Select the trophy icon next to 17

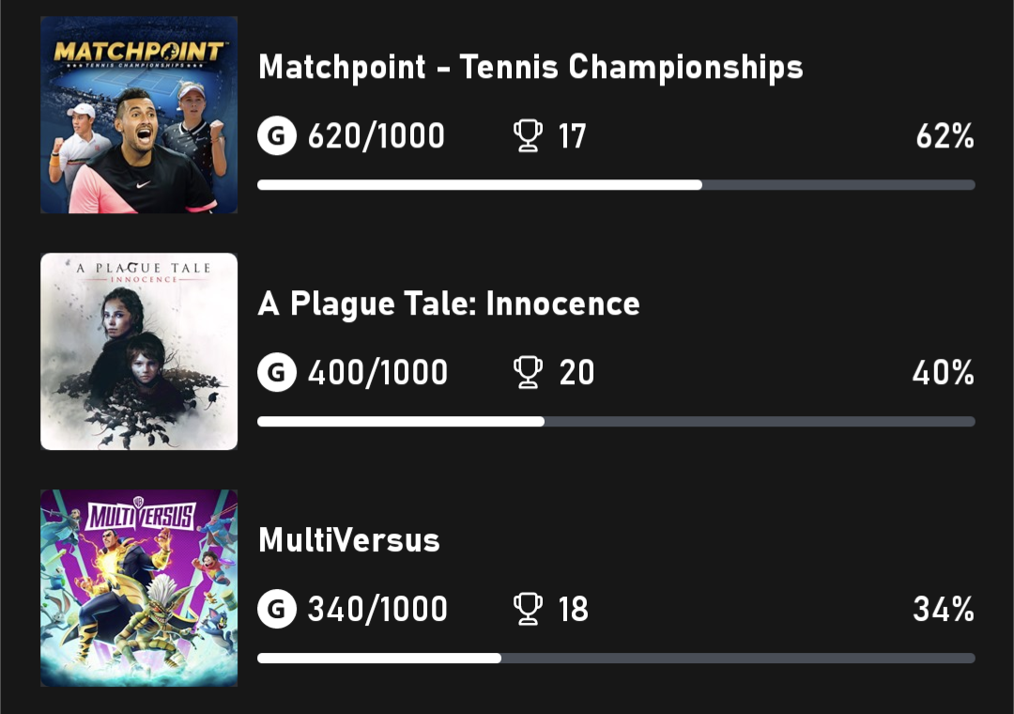coord(528,136)
